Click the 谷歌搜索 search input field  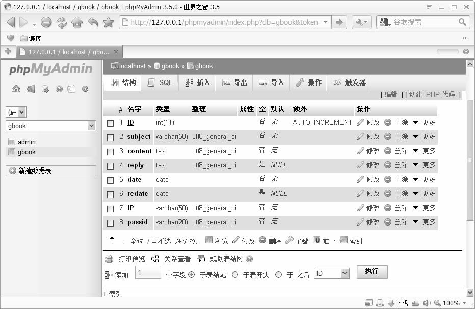click(x=424, y=22)
